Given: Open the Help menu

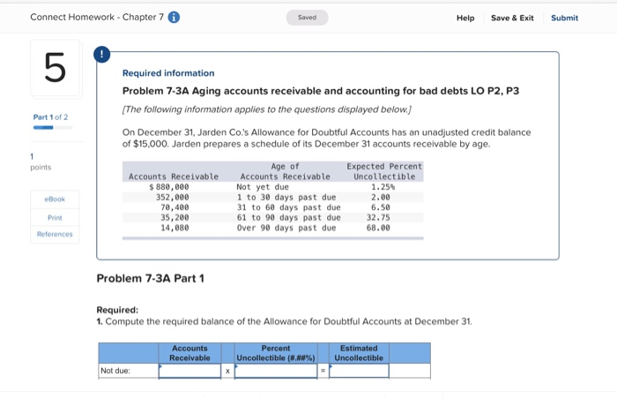Looking at the screenshot, I should pyautogui.click(x=465, y=19).
